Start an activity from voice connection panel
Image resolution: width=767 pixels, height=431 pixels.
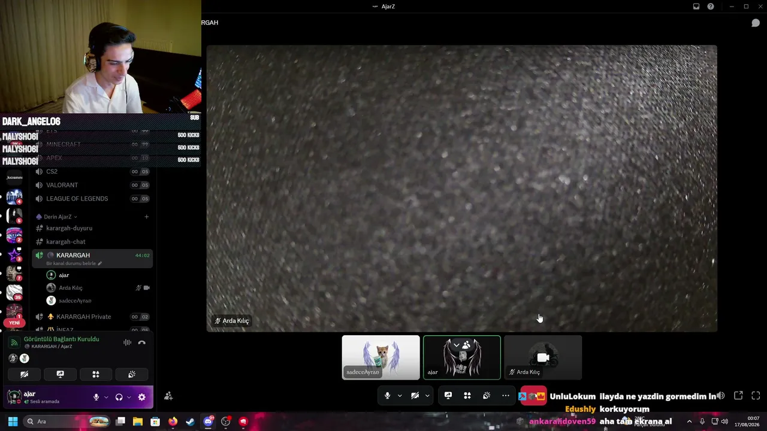tap(96, 374)
